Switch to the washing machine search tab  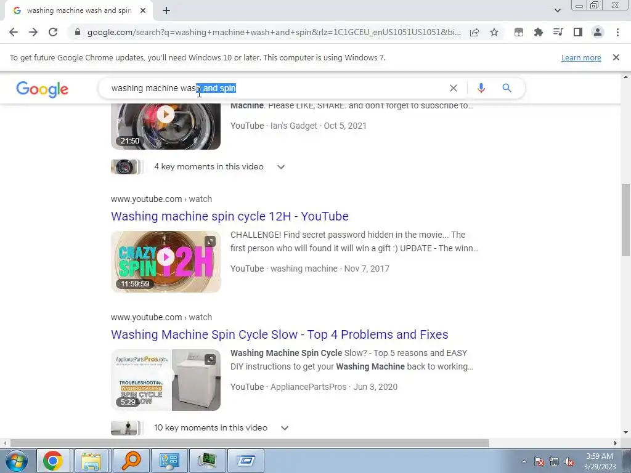[79, 11]
